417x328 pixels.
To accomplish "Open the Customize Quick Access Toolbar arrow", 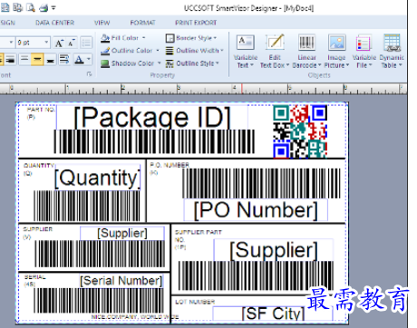I will (53, 7).
